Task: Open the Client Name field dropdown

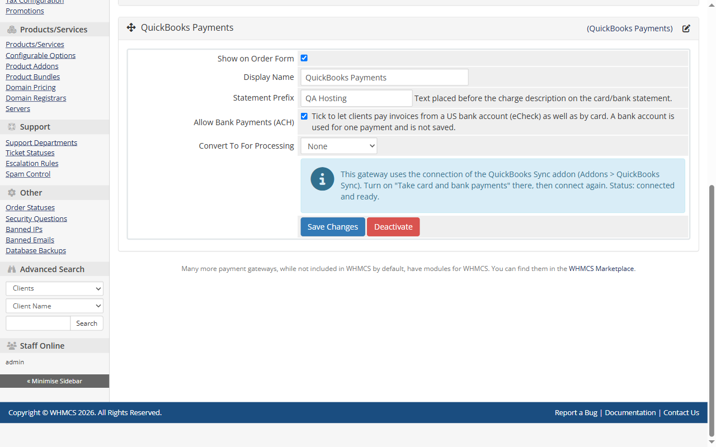Action: point(55,306)
